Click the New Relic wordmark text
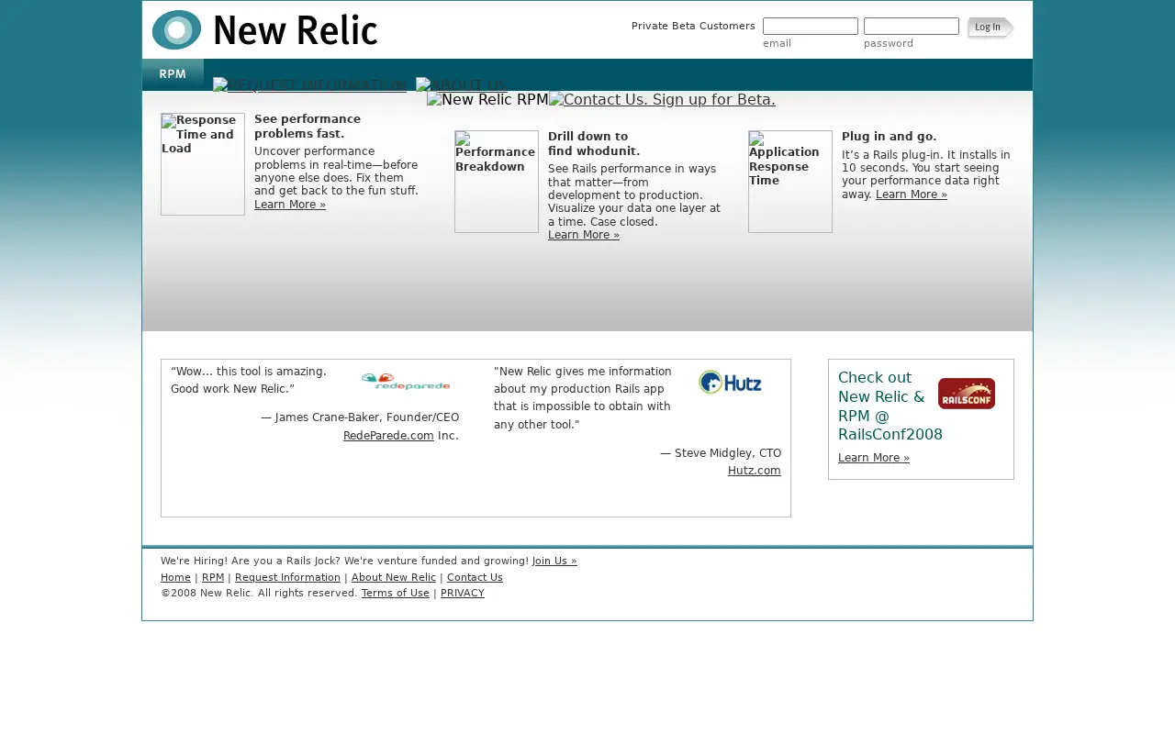1175x734 pixels. coord(296,30)
